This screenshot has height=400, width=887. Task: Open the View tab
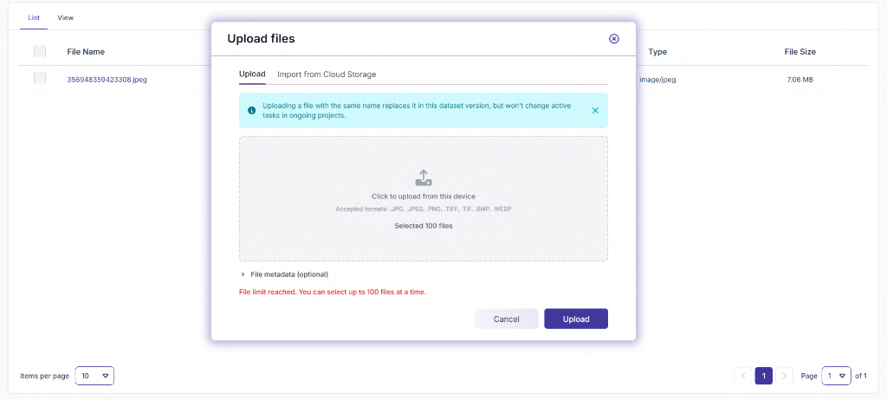pos(66,17)
